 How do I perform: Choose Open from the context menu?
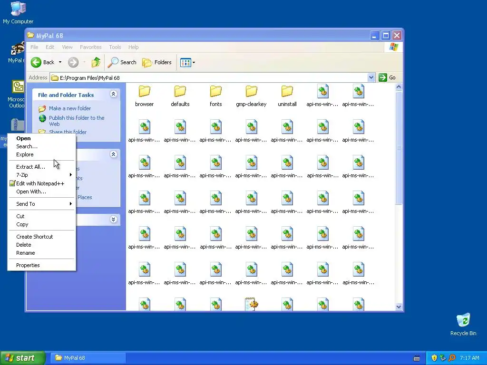[42, 138]
